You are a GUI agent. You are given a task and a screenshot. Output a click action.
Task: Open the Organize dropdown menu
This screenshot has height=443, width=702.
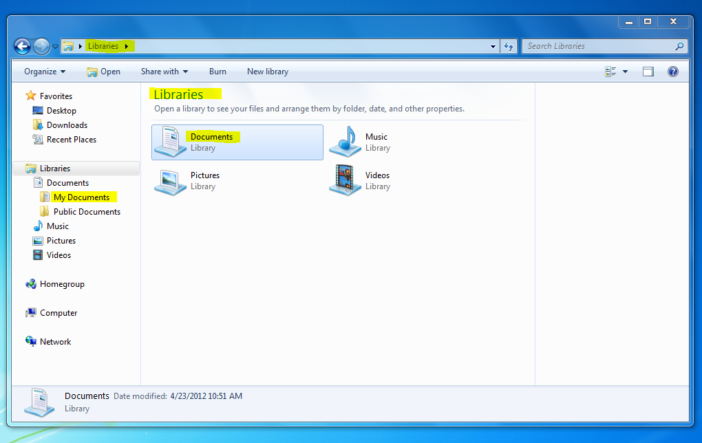coord(44,71)
